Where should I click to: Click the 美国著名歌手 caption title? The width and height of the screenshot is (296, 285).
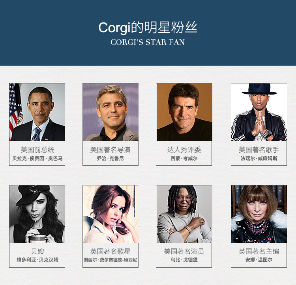[x=259, y=150]
